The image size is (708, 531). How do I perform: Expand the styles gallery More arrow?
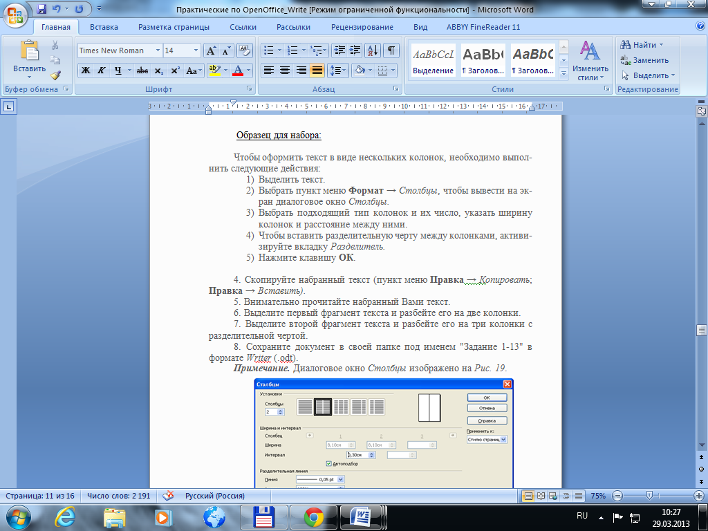pyautogui.click(x=563, y=73)
